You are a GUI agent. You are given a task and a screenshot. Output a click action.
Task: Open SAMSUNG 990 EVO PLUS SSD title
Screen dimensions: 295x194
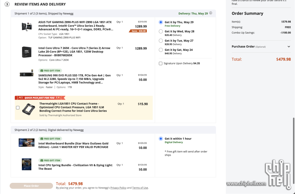(x=75, y=79)
